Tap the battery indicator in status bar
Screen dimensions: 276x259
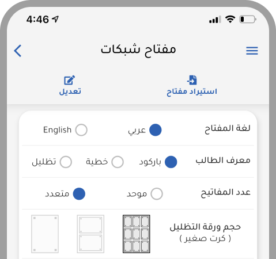point(248,19)
